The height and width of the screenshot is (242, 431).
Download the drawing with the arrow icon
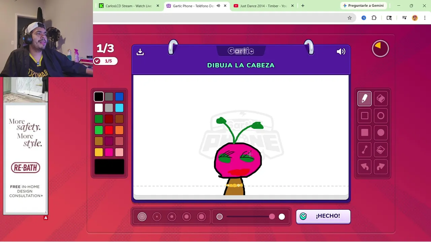[x=140, y=52]
